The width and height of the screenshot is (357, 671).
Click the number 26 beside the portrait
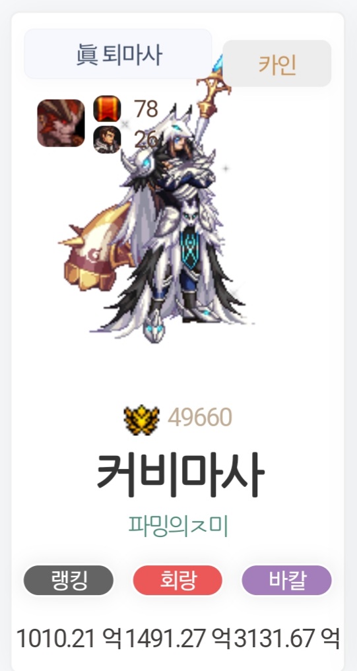point(146,139)
